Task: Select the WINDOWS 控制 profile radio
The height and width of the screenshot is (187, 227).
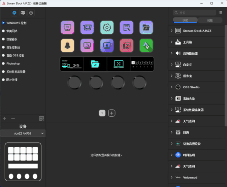Action: point(3,23)
